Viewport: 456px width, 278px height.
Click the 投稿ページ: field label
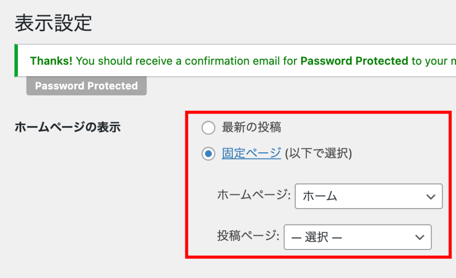[248, 236]
